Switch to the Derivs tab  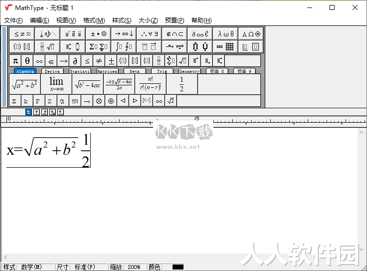[x=52, y=71]
